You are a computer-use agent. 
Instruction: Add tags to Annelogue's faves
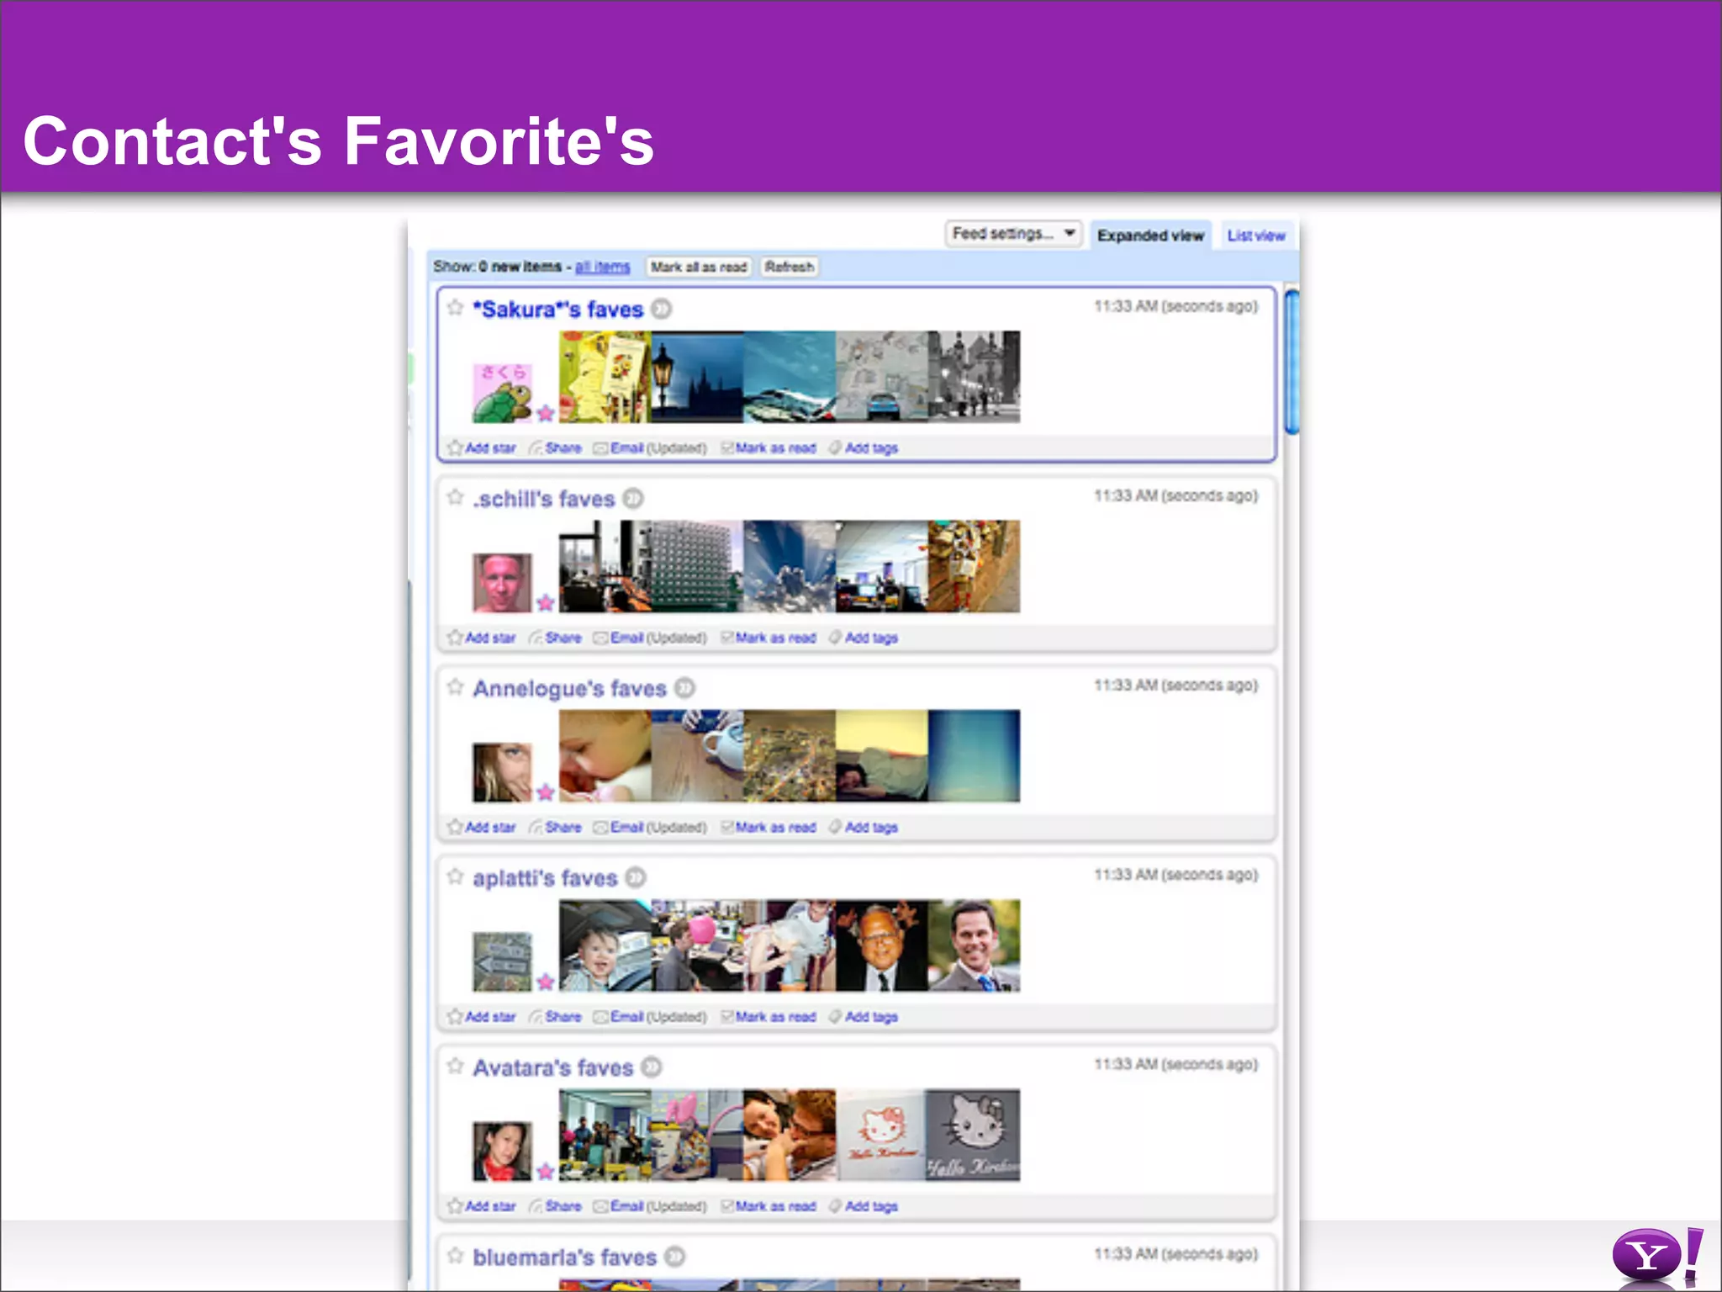[x=864, y=827]
